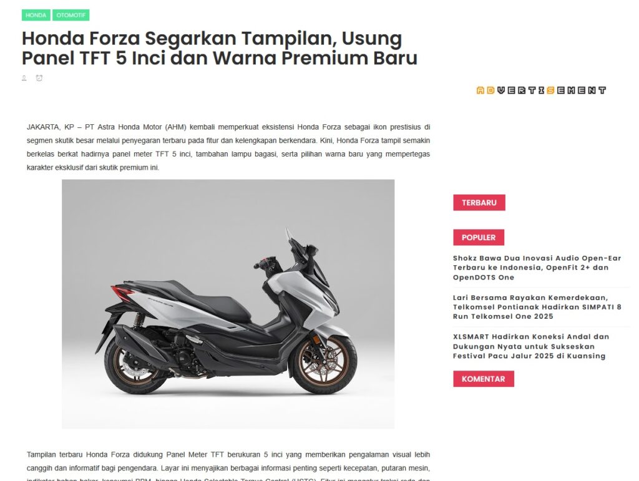Open the Shokz OpenFit 2+ article link
639x481 pixels.
click(x=537, y=268)
